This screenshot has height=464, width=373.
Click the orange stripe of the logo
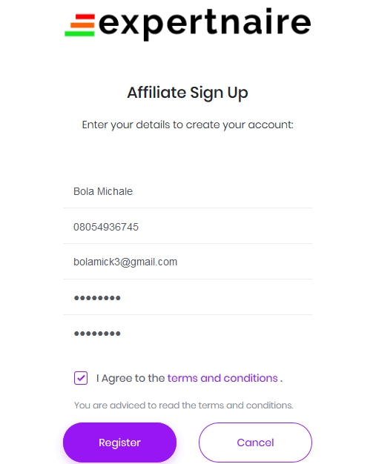click(82, 24)
